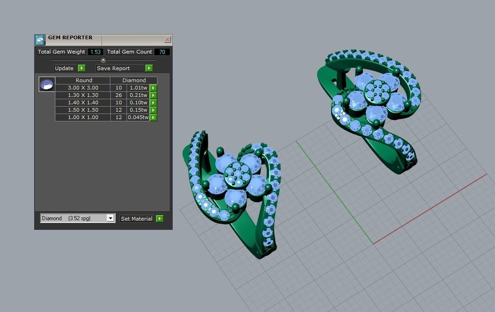Select the 1.30 X 1.30 size cell

(83, 95)
